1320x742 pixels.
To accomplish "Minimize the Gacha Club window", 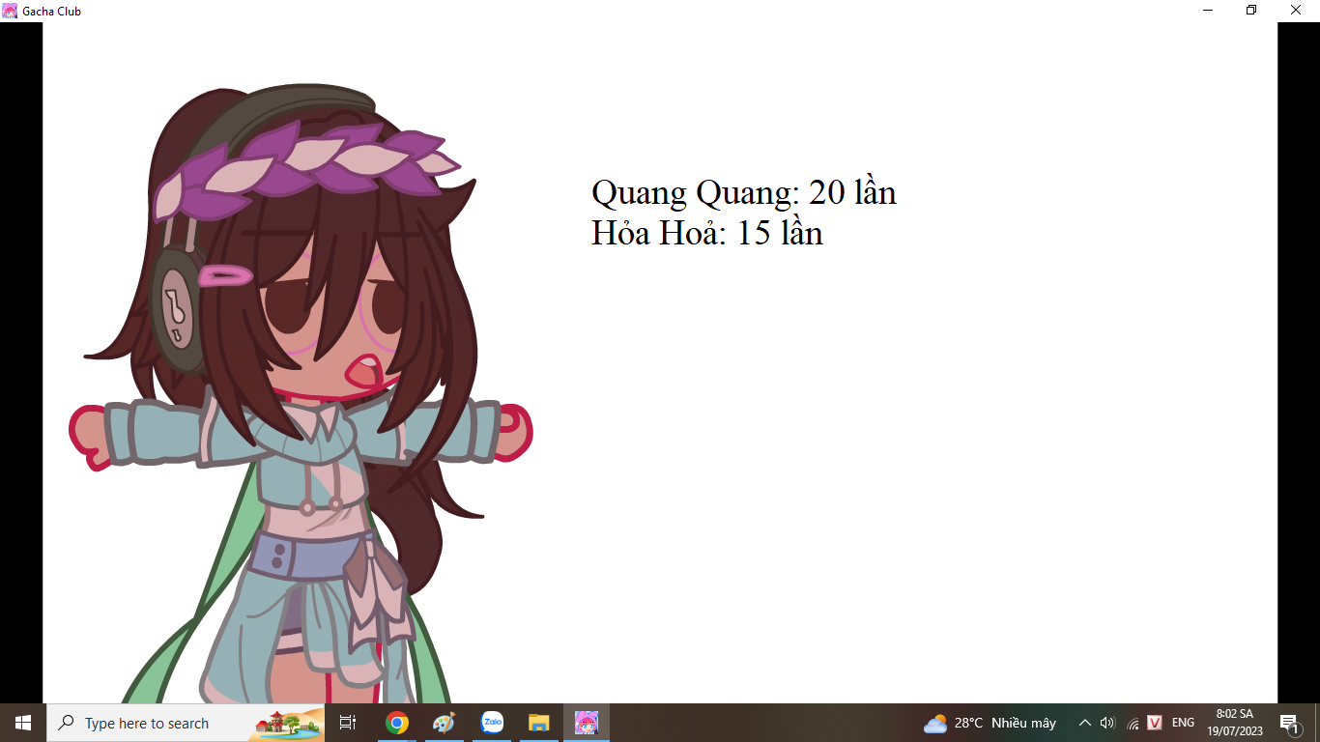I will [x=1208, y=11].
